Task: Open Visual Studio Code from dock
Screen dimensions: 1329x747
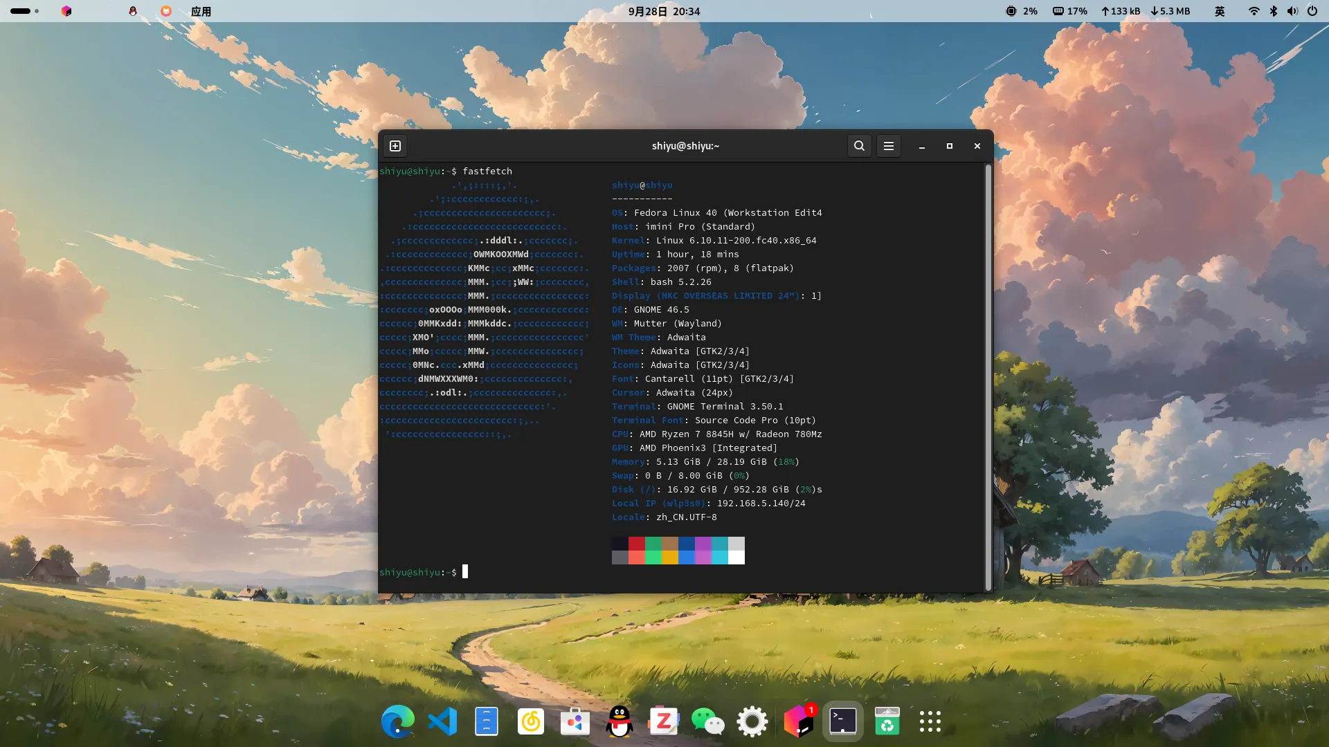Action: (x=442, y=722)
